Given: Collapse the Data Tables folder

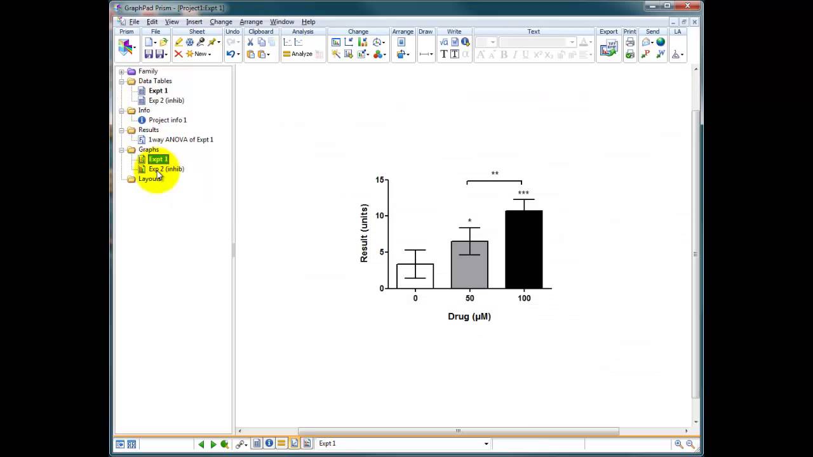Looking at the screenshot, I should [x=122, y=81].
